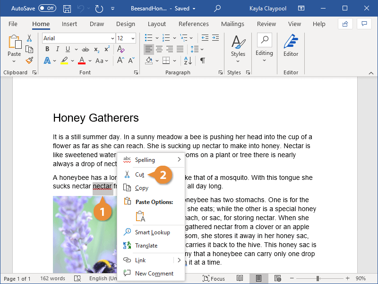Open the font name dropdown

(112, 38)
